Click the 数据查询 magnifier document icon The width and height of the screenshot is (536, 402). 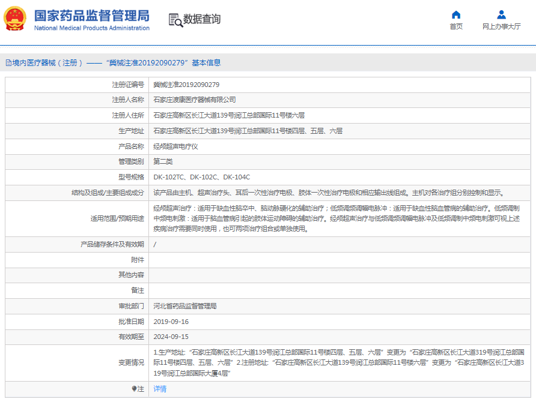pos(175,20)
